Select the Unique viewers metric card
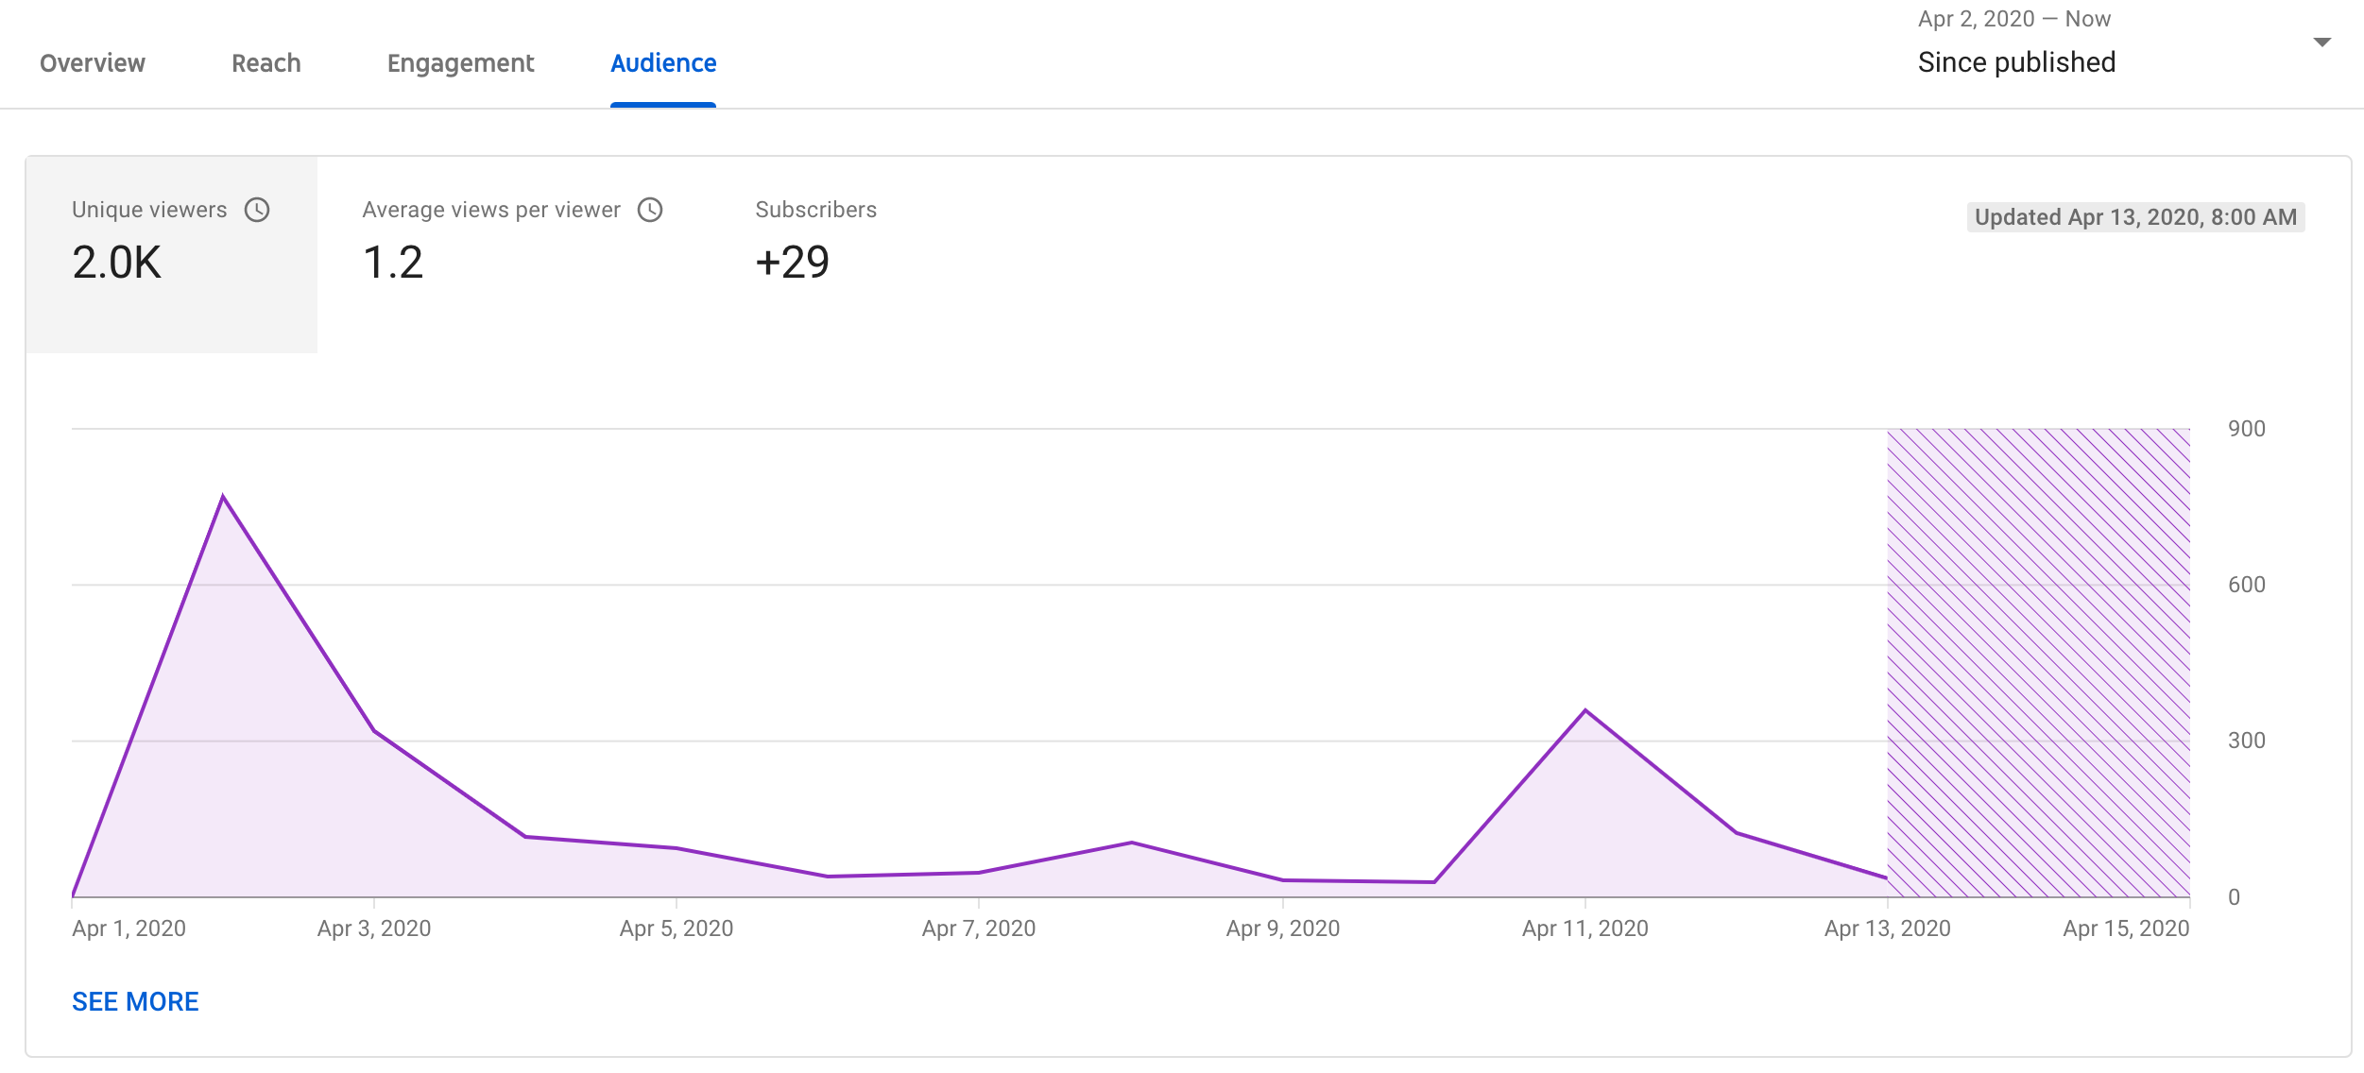This screenshot has width=2364, height=1073. [x=171, y=253]
